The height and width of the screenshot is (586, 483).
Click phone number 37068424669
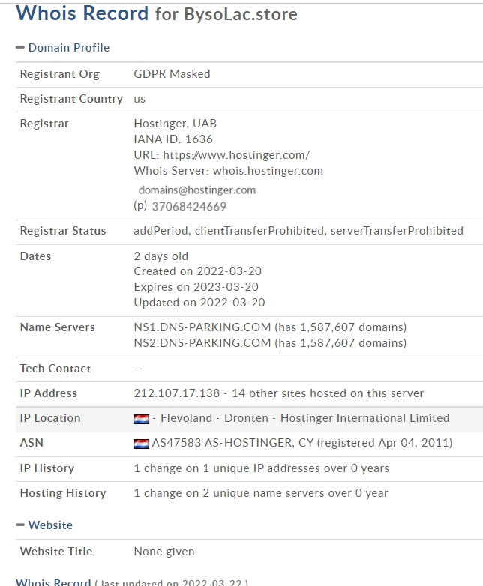pos(189,206)
